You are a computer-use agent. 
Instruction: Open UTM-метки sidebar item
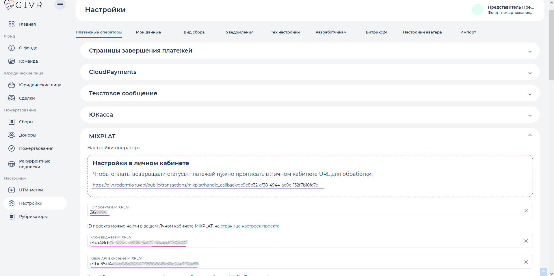[31, 190]
